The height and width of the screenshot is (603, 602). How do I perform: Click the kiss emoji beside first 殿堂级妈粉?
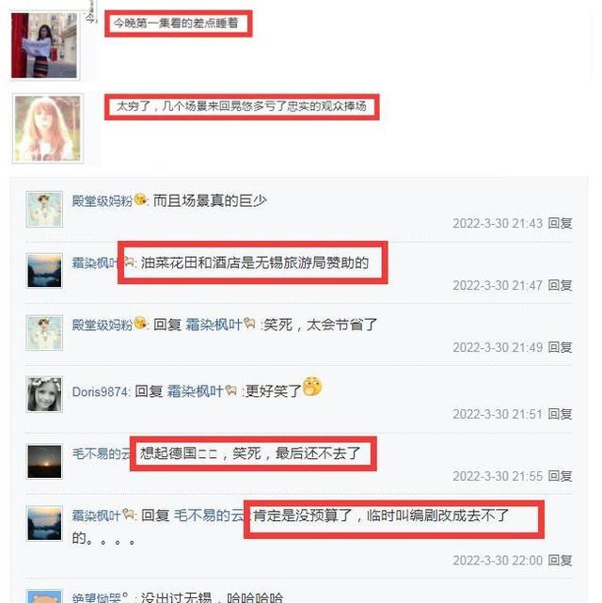[139, 199]
